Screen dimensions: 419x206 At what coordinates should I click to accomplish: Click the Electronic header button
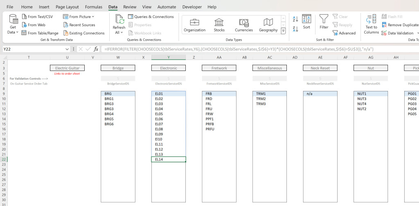pyautogui.click(x=168, y=68)
